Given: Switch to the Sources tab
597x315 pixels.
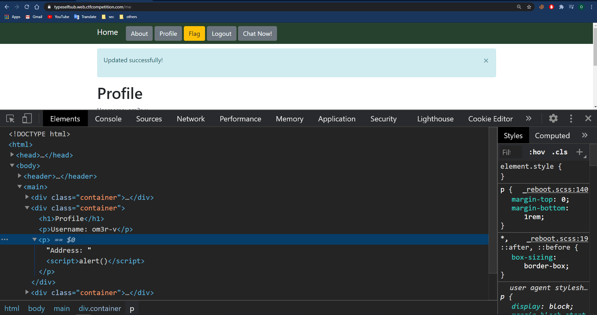Looking at the screenshot, I should [x=149, y=119].
